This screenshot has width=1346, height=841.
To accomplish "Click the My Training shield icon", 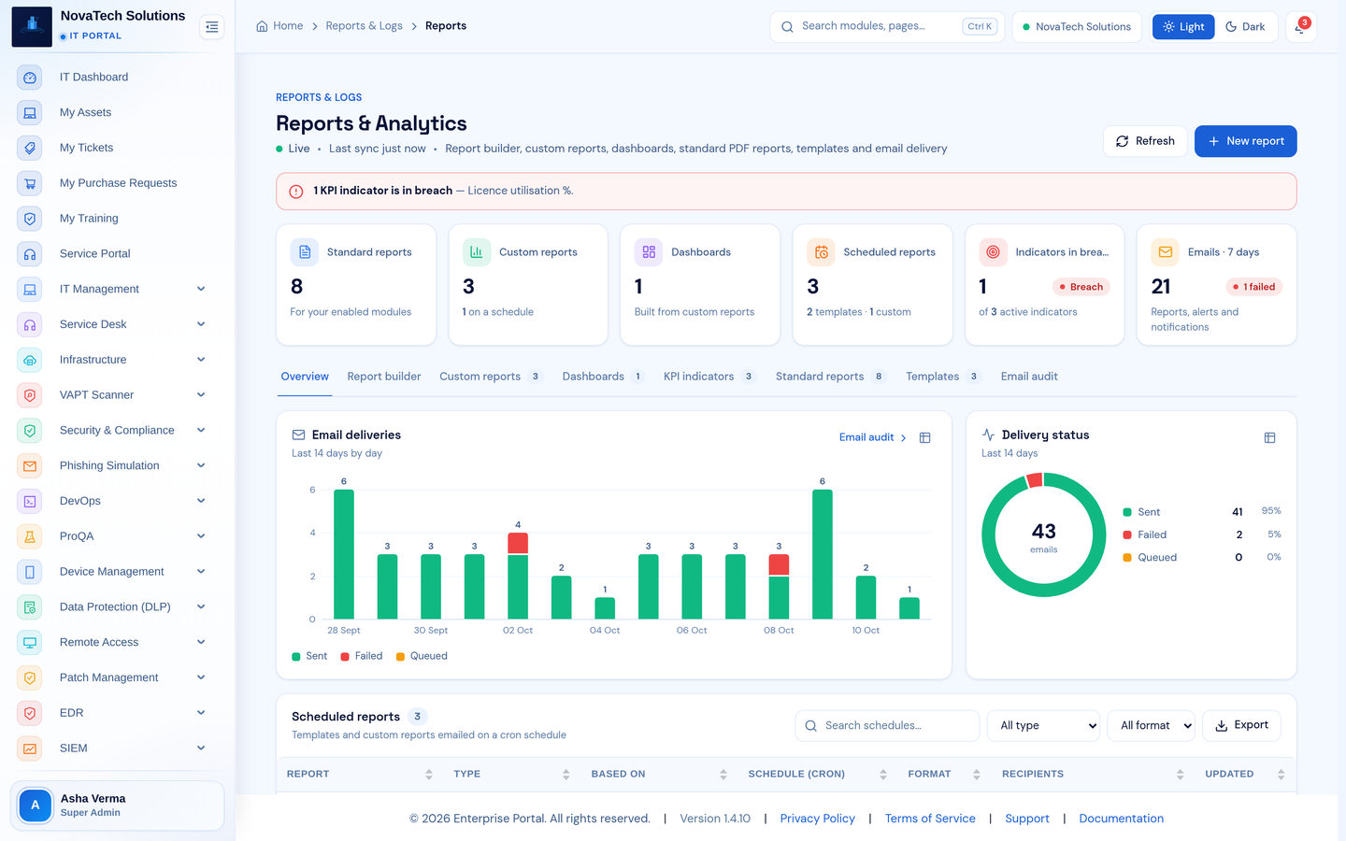I will click(x=30, y=219).
